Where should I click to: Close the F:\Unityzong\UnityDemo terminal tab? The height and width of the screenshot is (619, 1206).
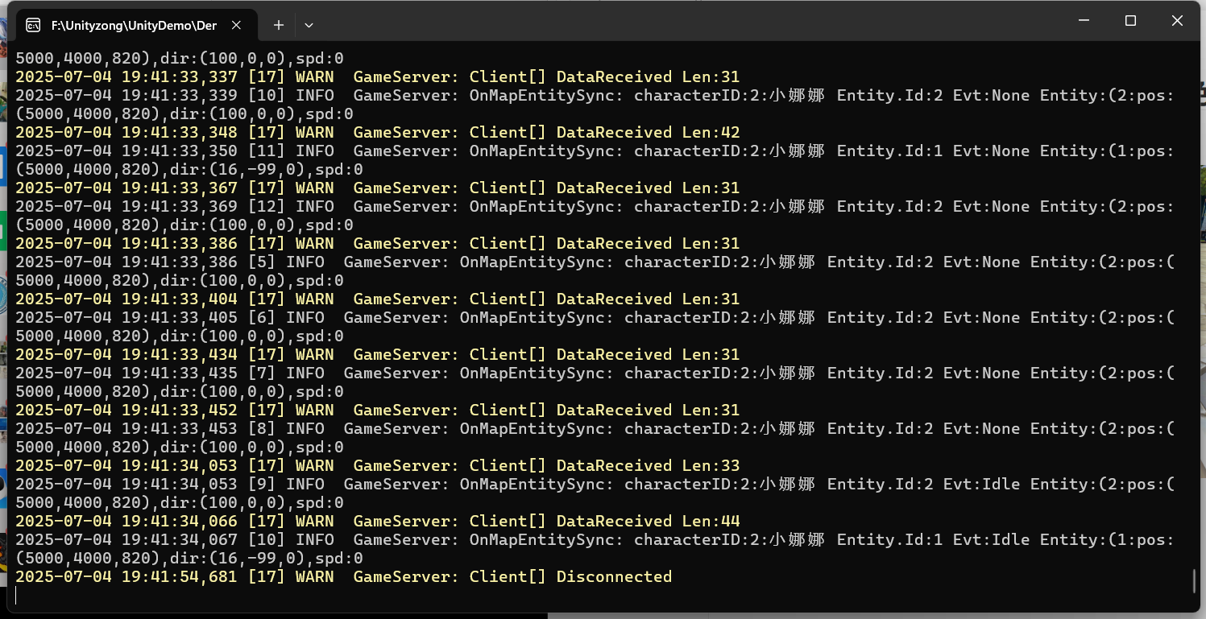click(236, 26)
